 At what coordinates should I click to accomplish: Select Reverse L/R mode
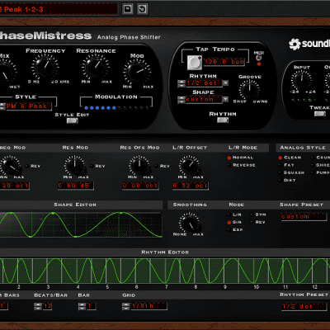(x=229, y=165)
